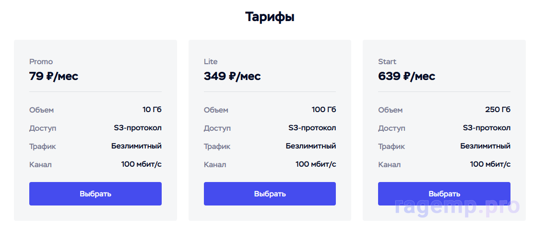Select the Lite plan title
Screen dimensions: 534x228
211,61
